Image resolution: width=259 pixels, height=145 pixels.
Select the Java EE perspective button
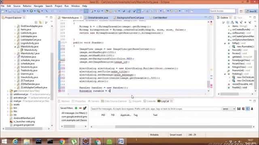click(251, 11)
